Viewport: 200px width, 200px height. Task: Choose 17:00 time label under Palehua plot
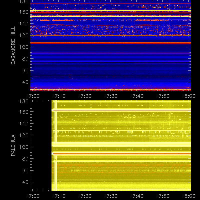tap(33, 196)
